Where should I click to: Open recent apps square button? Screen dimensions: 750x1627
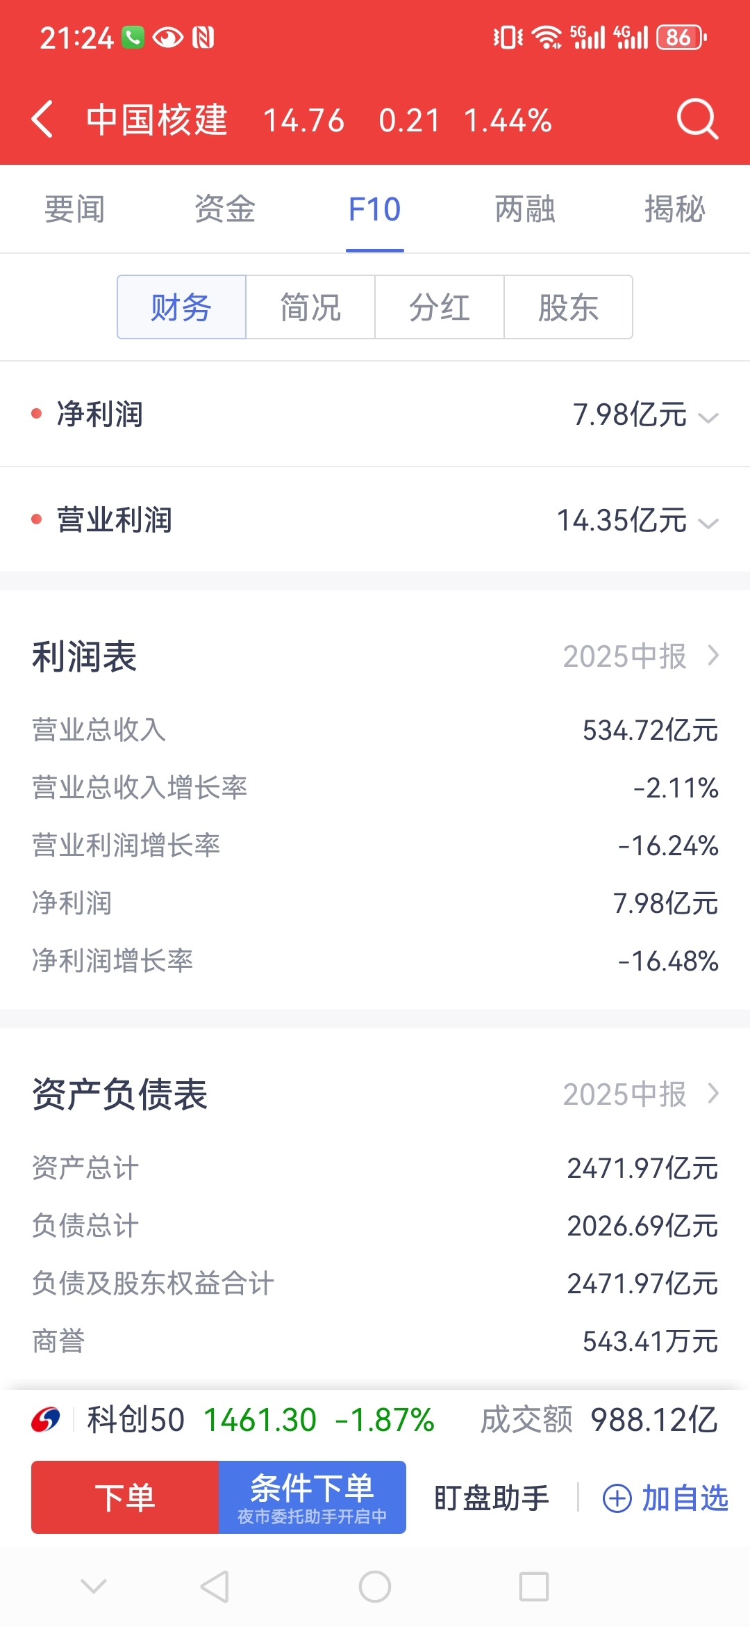(534, 1587)
